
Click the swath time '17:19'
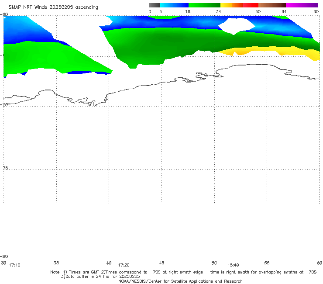[x=15, y=265]
